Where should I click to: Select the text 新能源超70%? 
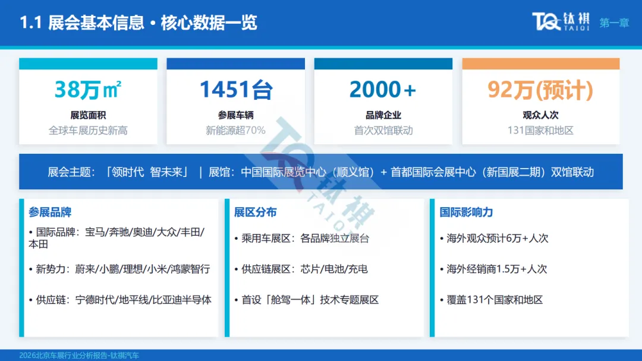click(x=236, y=131)
